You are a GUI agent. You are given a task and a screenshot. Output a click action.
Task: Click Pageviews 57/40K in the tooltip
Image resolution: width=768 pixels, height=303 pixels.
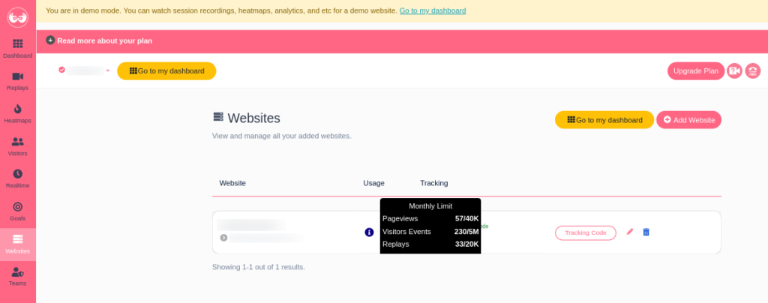click(x=430, y=219)
